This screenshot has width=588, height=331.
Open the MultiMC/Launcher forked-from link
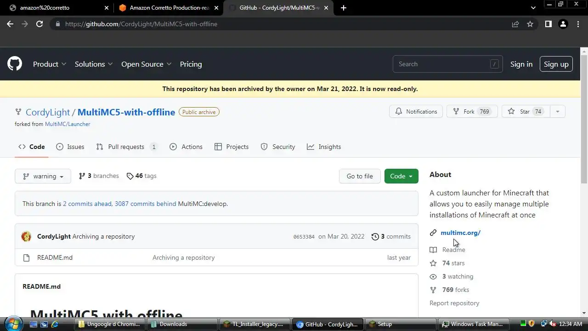[x=68, y=124]
